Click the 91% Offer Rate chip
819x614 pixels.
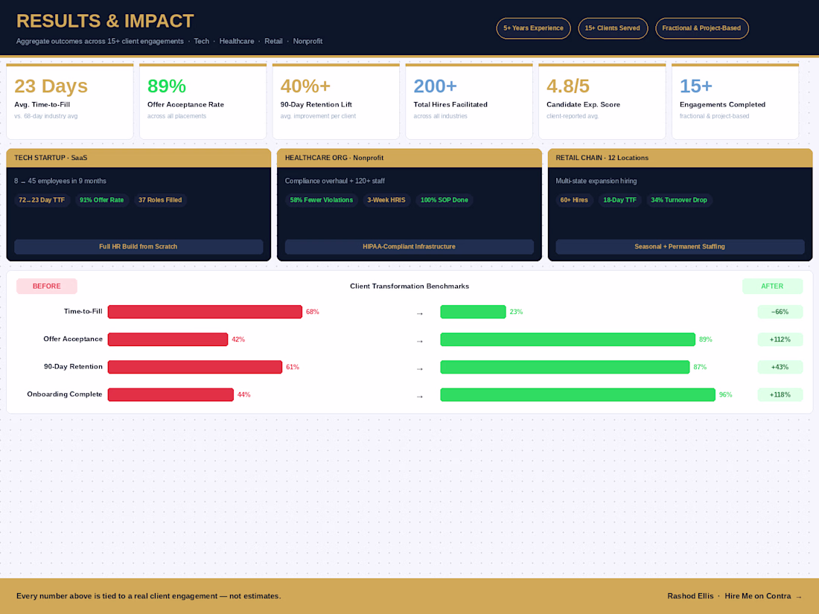point(101,200)
